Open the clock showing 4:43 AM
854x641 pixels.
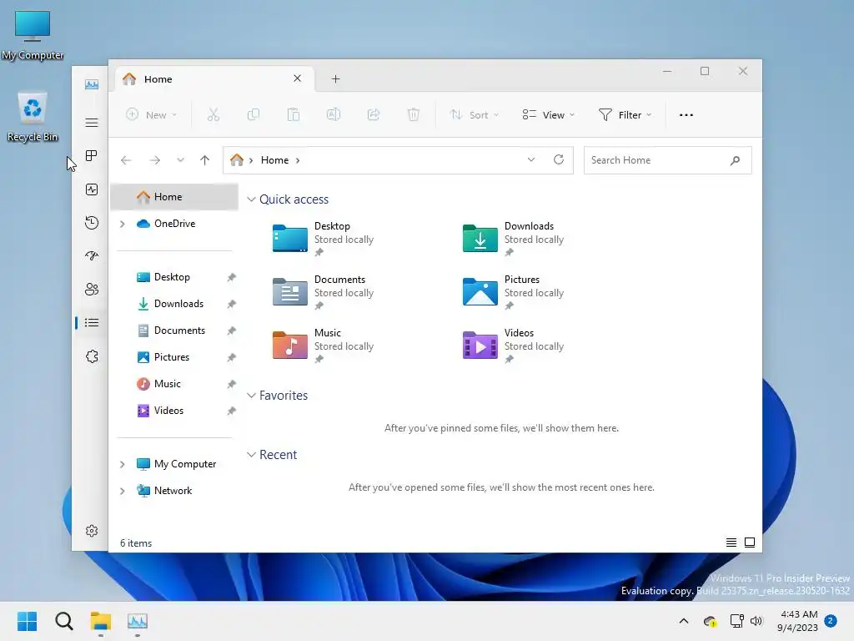coord(798,621)
